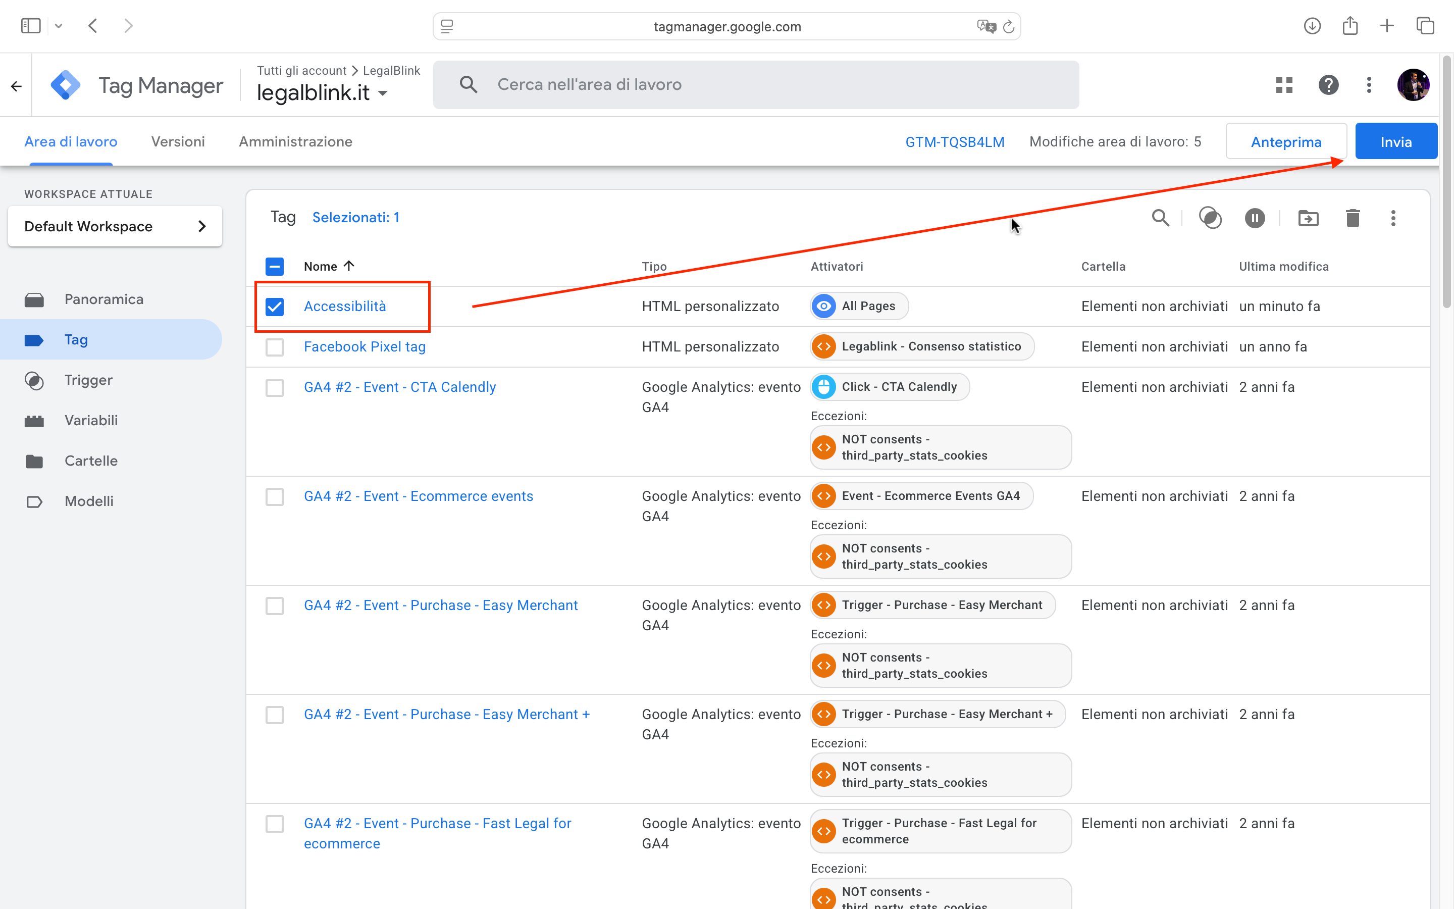
Task: Check the Facebook Pixel tag checkbox
Action: 275,347
